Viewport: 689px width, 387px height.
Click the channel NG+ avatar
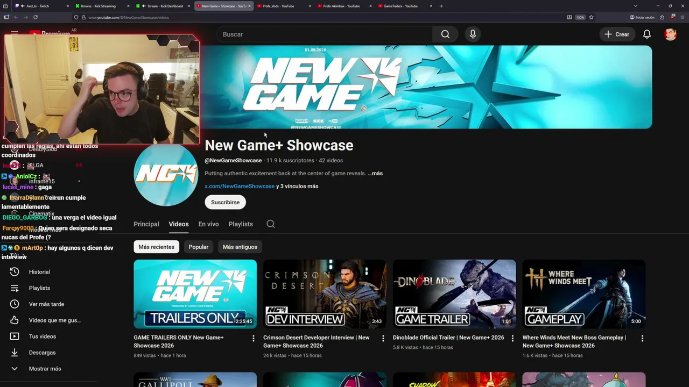[x=166, y=174]
